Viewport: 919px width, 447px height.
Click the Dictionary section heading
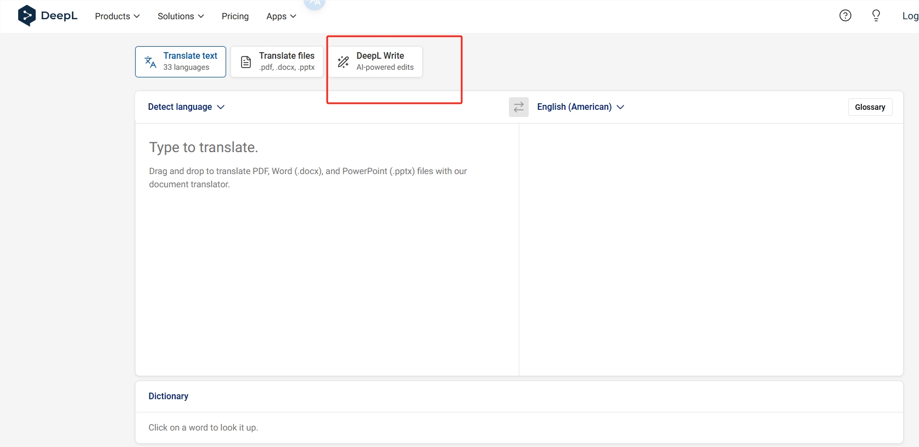[x=169, y=396]
